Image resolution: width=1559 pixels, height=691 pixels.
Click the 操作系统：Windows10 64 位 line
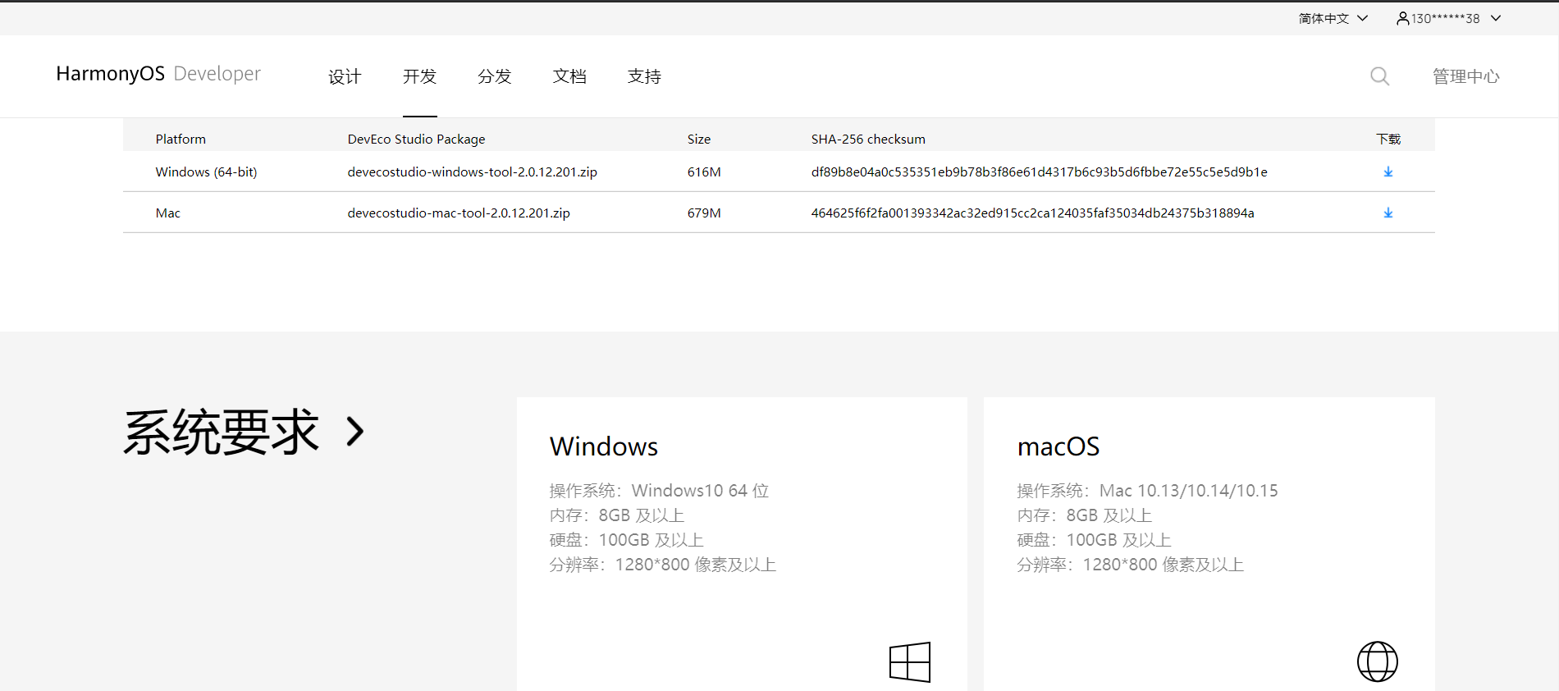point(659,490)
